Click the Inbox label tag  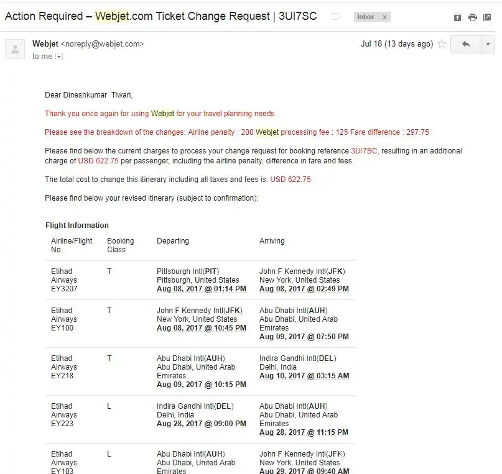click(366, 17)
